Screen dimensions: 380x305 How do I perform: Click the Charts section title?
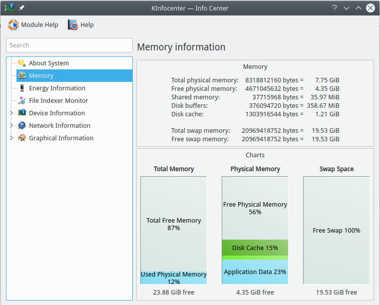tap(255, 155)
